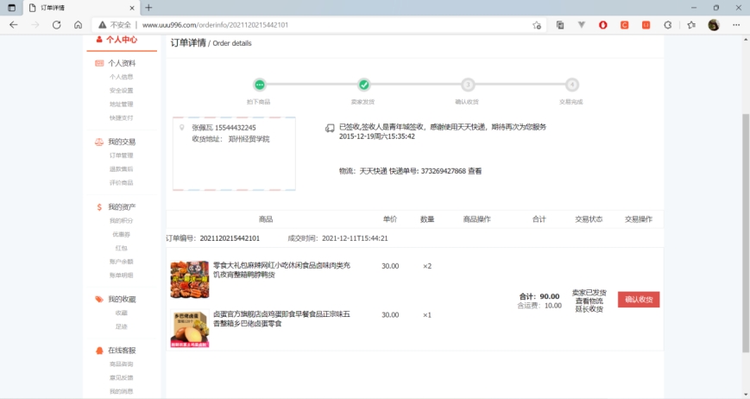Viewport: 750px width, 399px height.
Task: Open 红包 in sidebar
Action: coord(121,248)
